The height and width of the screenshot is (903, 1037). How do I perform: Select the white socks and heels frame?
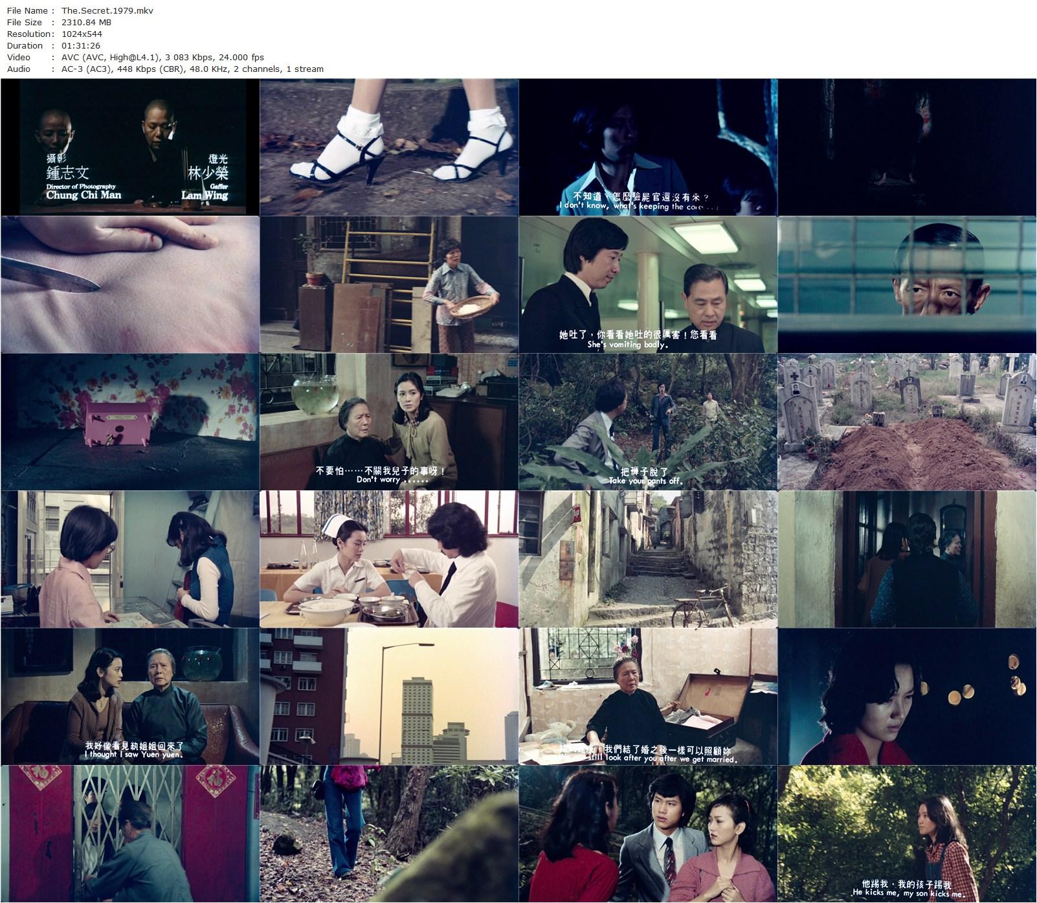pyautogui.click(x=389, y=147)
